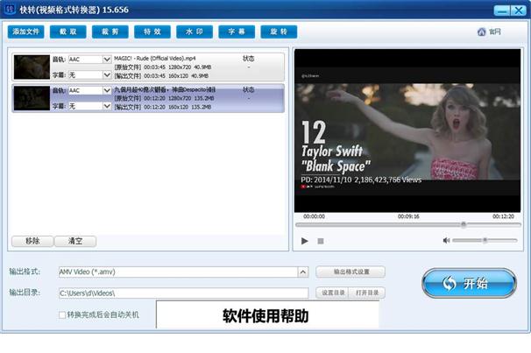
Task: Open the 字幕 subtitle tool
Action: coord(237,32)
